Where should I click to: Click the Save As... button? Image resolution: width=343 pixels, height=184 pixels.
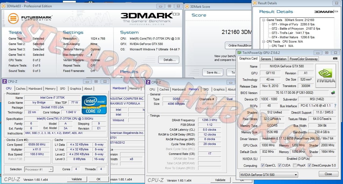point(213,72)
